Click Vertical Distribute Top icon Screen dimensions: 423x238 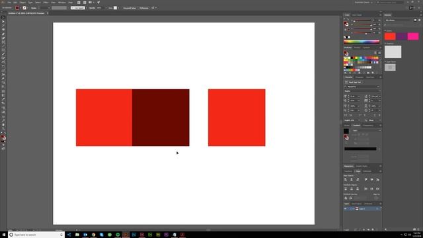pyautogui.click(x=346, y=188)
